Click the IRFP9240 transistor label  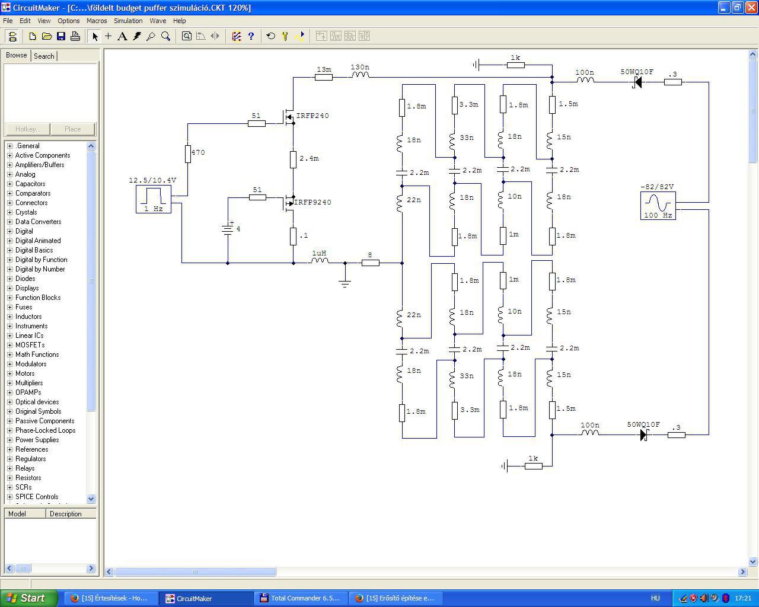coord(313,202)
